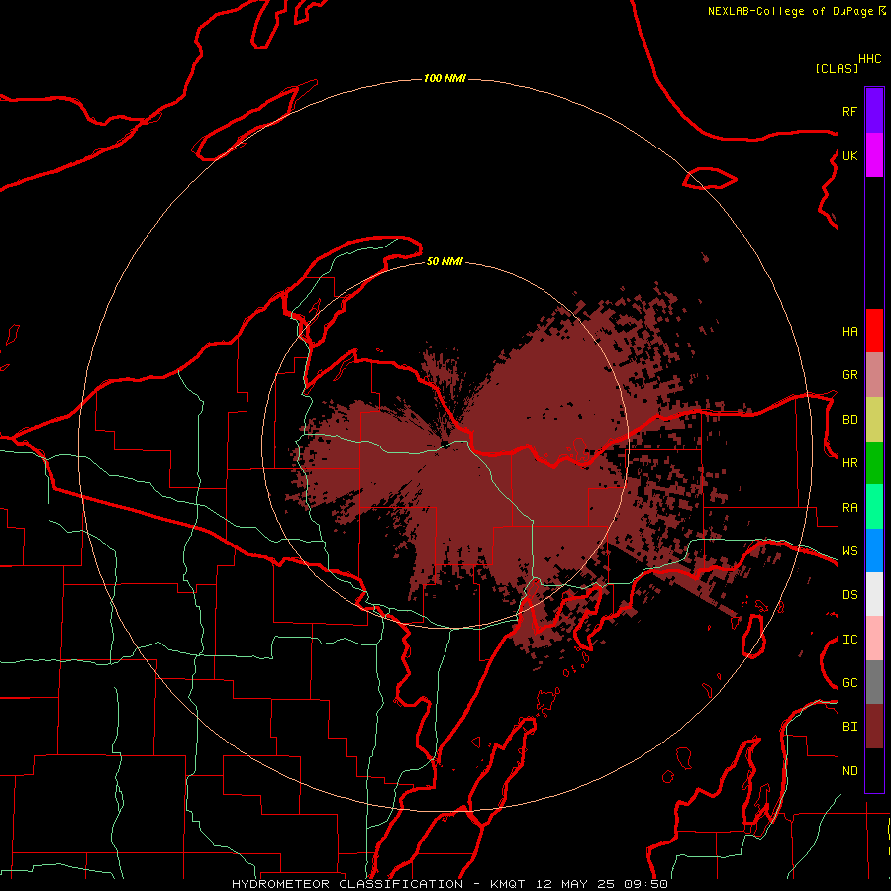Click the ND black legend swatch
Image resolution: width=891 pixels, height=891 pixels.
(874, 770)
